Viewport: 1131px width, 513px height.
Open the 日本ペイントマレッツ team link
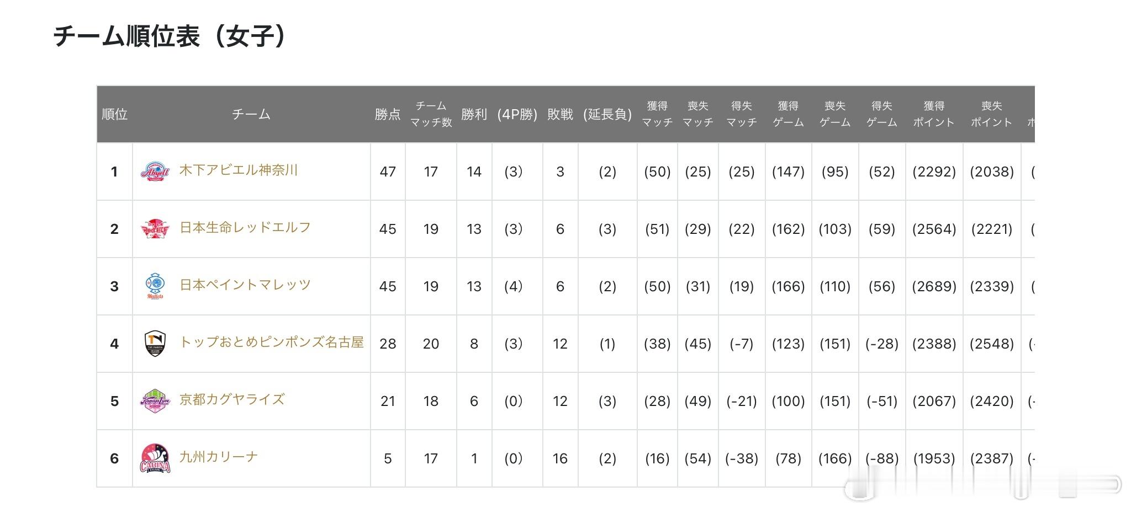[245, 285]
